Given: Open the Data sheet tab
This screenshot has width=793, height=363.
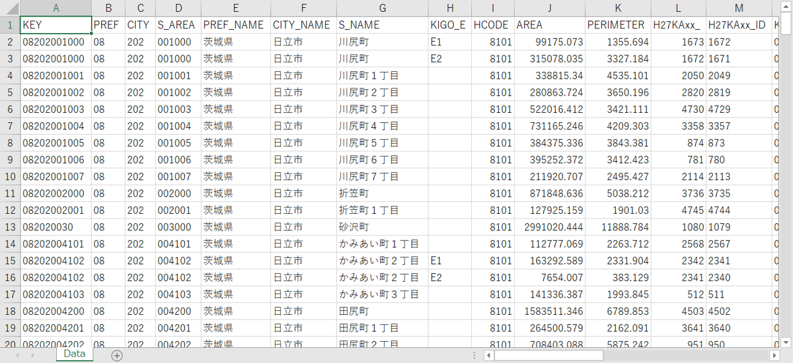Looking at the screenshot, I should point(75,354).
